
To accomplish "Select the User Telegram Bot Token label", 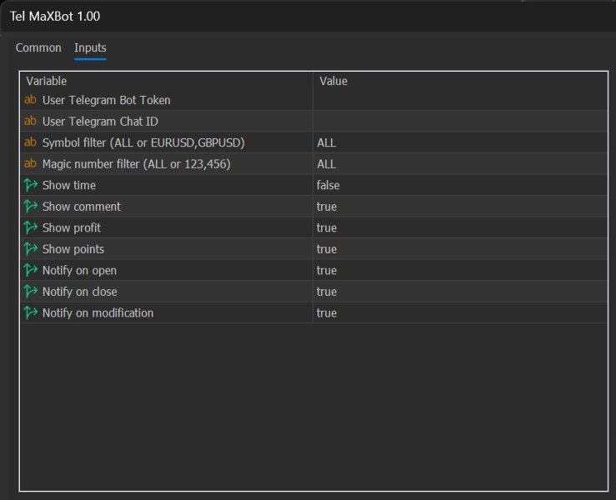I will pos(107,100).
